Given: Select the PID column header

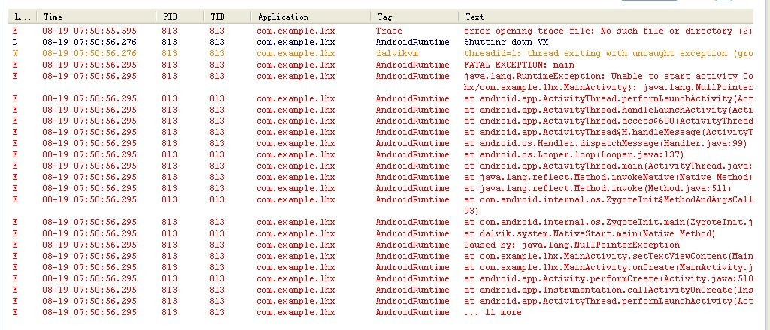Looking at the screenshot, I should [180, 16].
